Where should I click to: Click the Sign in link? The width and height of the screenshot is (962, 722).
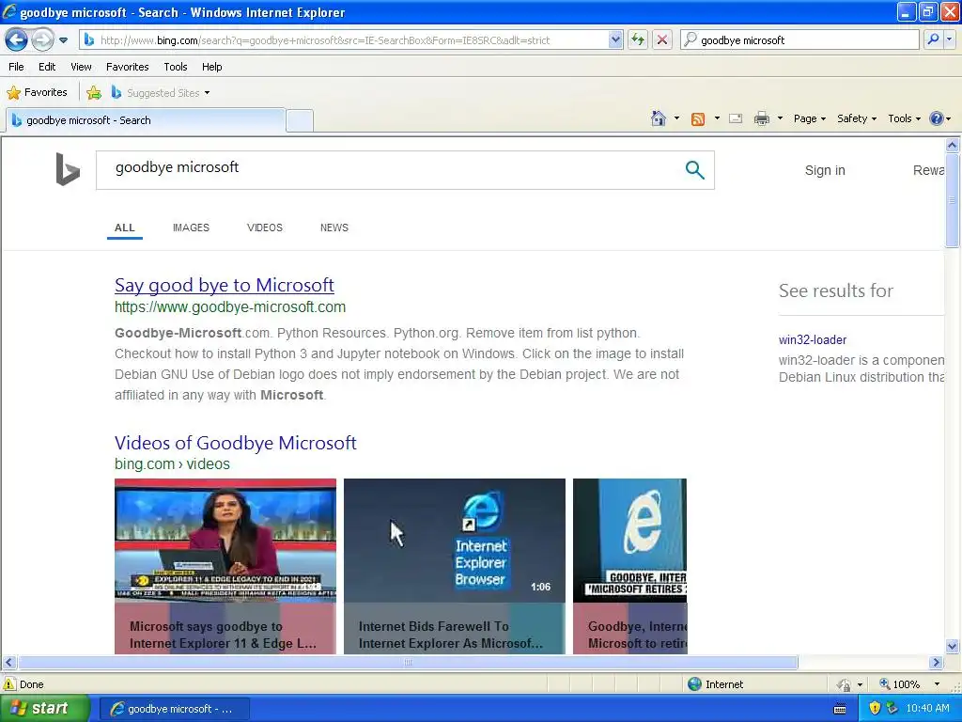825,171
